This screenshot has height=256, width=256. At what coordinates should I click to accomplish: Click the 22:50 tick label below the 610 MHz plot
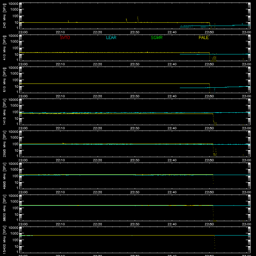pos(209,96)
